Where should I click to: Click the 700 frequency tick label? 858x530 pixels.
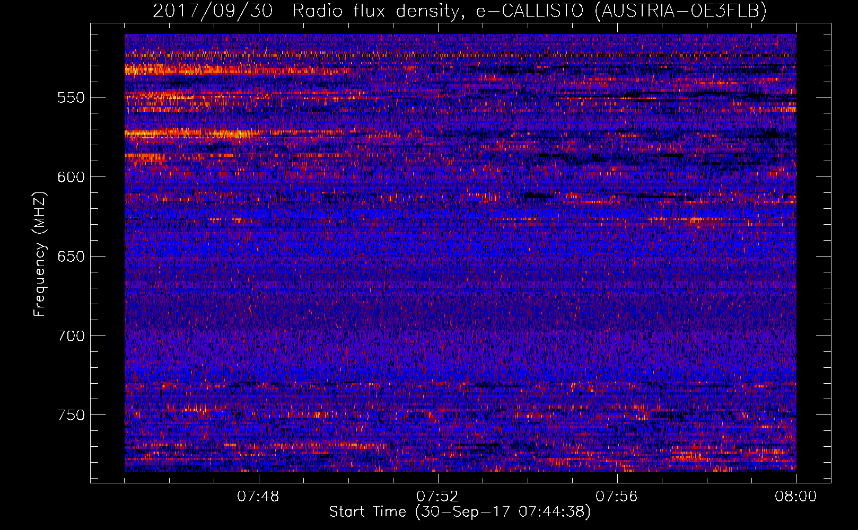click(x=71, y=336)
